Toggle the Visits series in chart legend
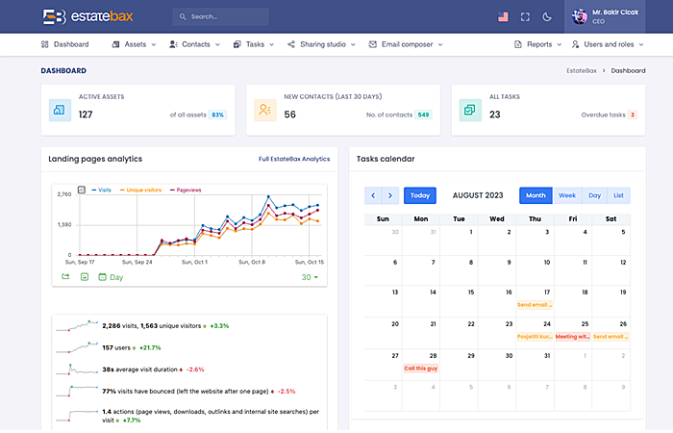The width and height of the screenshot is (673, 433). [x=102, y=190]
